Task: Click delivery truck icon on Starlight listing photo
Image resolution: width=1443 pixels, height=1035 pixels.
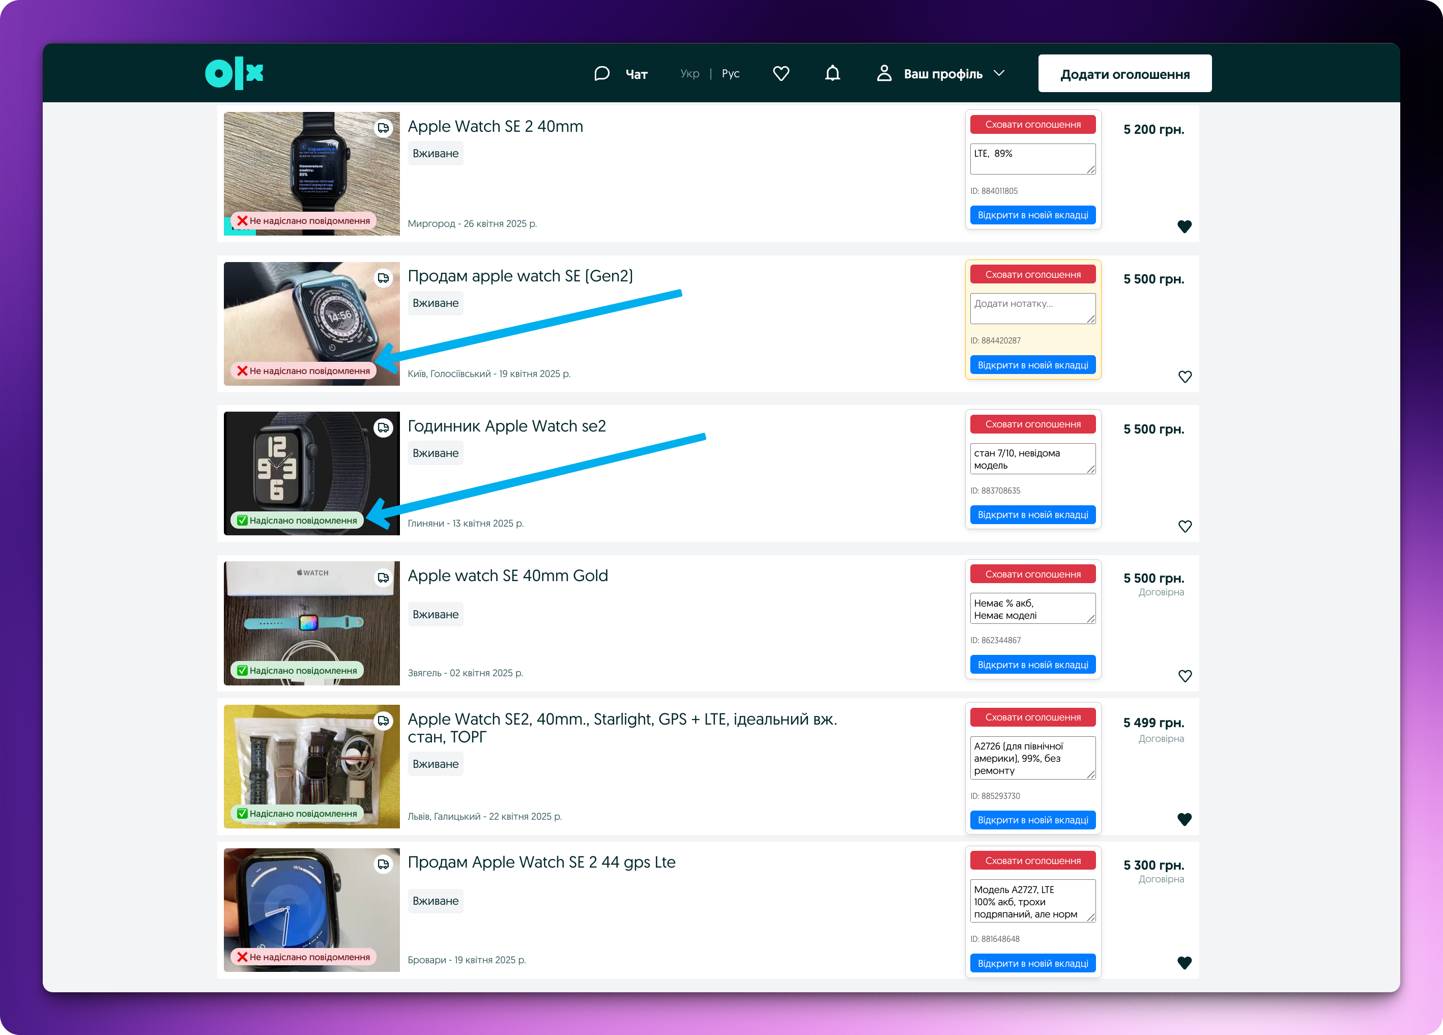Action: 383,721
